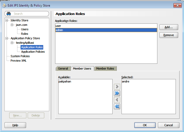Confirm with the OK button
Image resolution: width=184 pixels, height=132 pixels.
pos(145,125)
